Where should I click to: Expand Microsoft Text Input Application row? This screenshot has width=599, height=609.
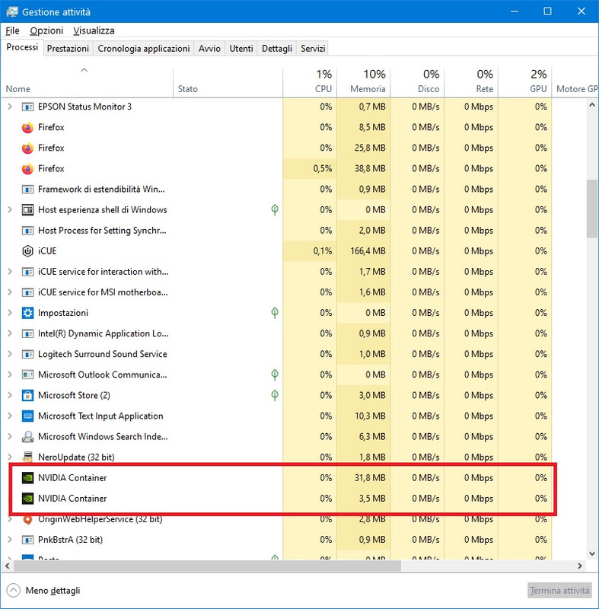(x=10, y=416)
